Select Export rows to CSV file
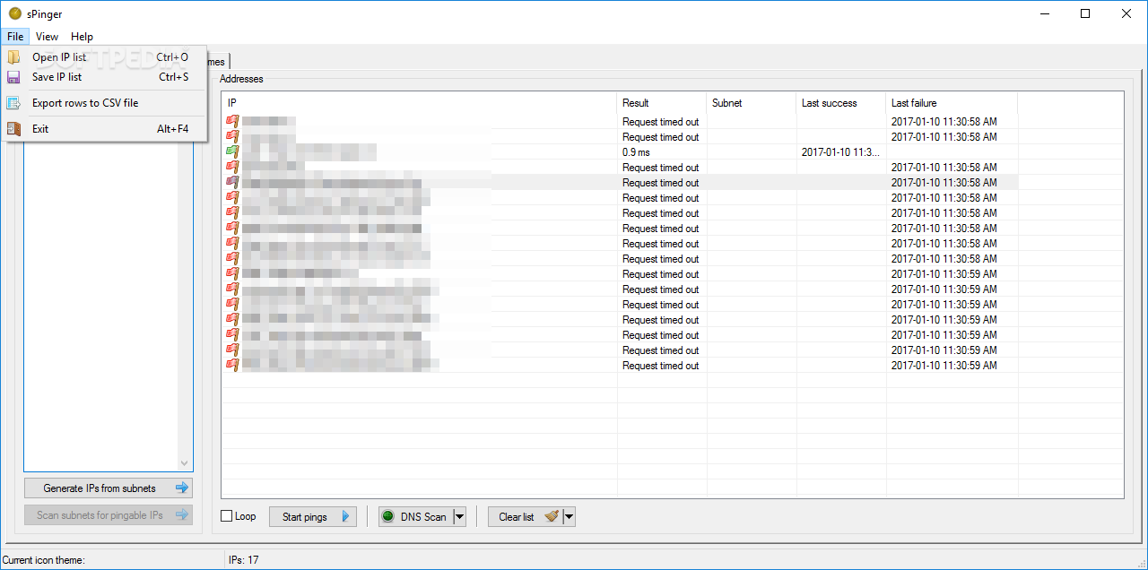1148x570 pixels. (x=106, y=103)
